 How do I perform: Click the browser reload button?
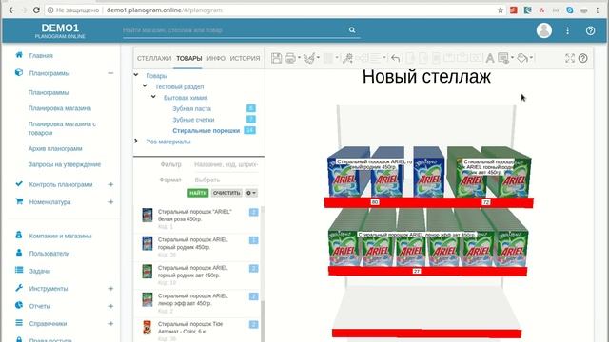(36, 10)
